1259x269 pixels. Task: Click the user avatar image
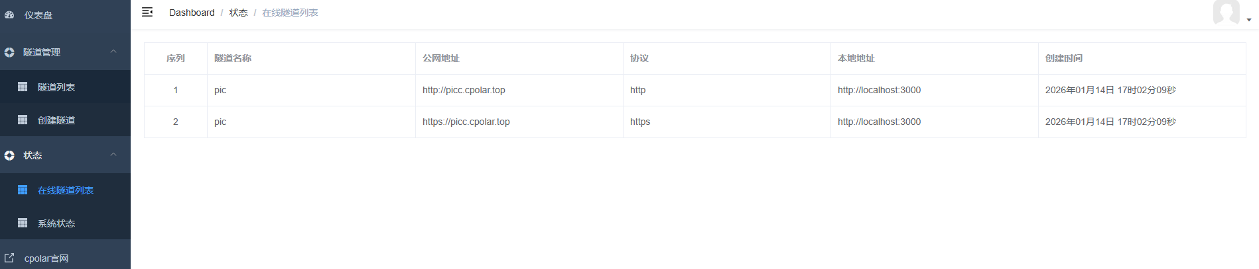click(1226, 12)
